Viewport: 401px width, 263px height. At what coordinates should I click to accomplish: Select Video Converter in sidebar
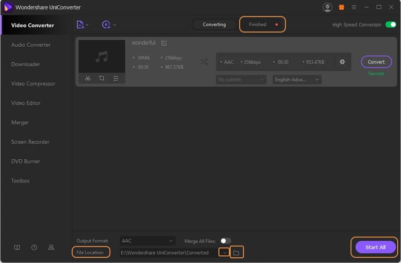(x=33, y=25)
